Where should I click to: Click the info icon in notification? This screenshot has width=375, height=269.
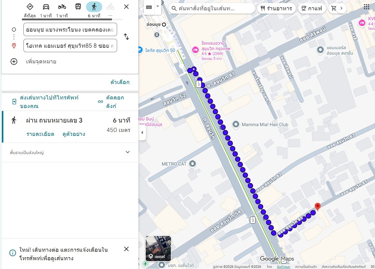pos(13,253)
